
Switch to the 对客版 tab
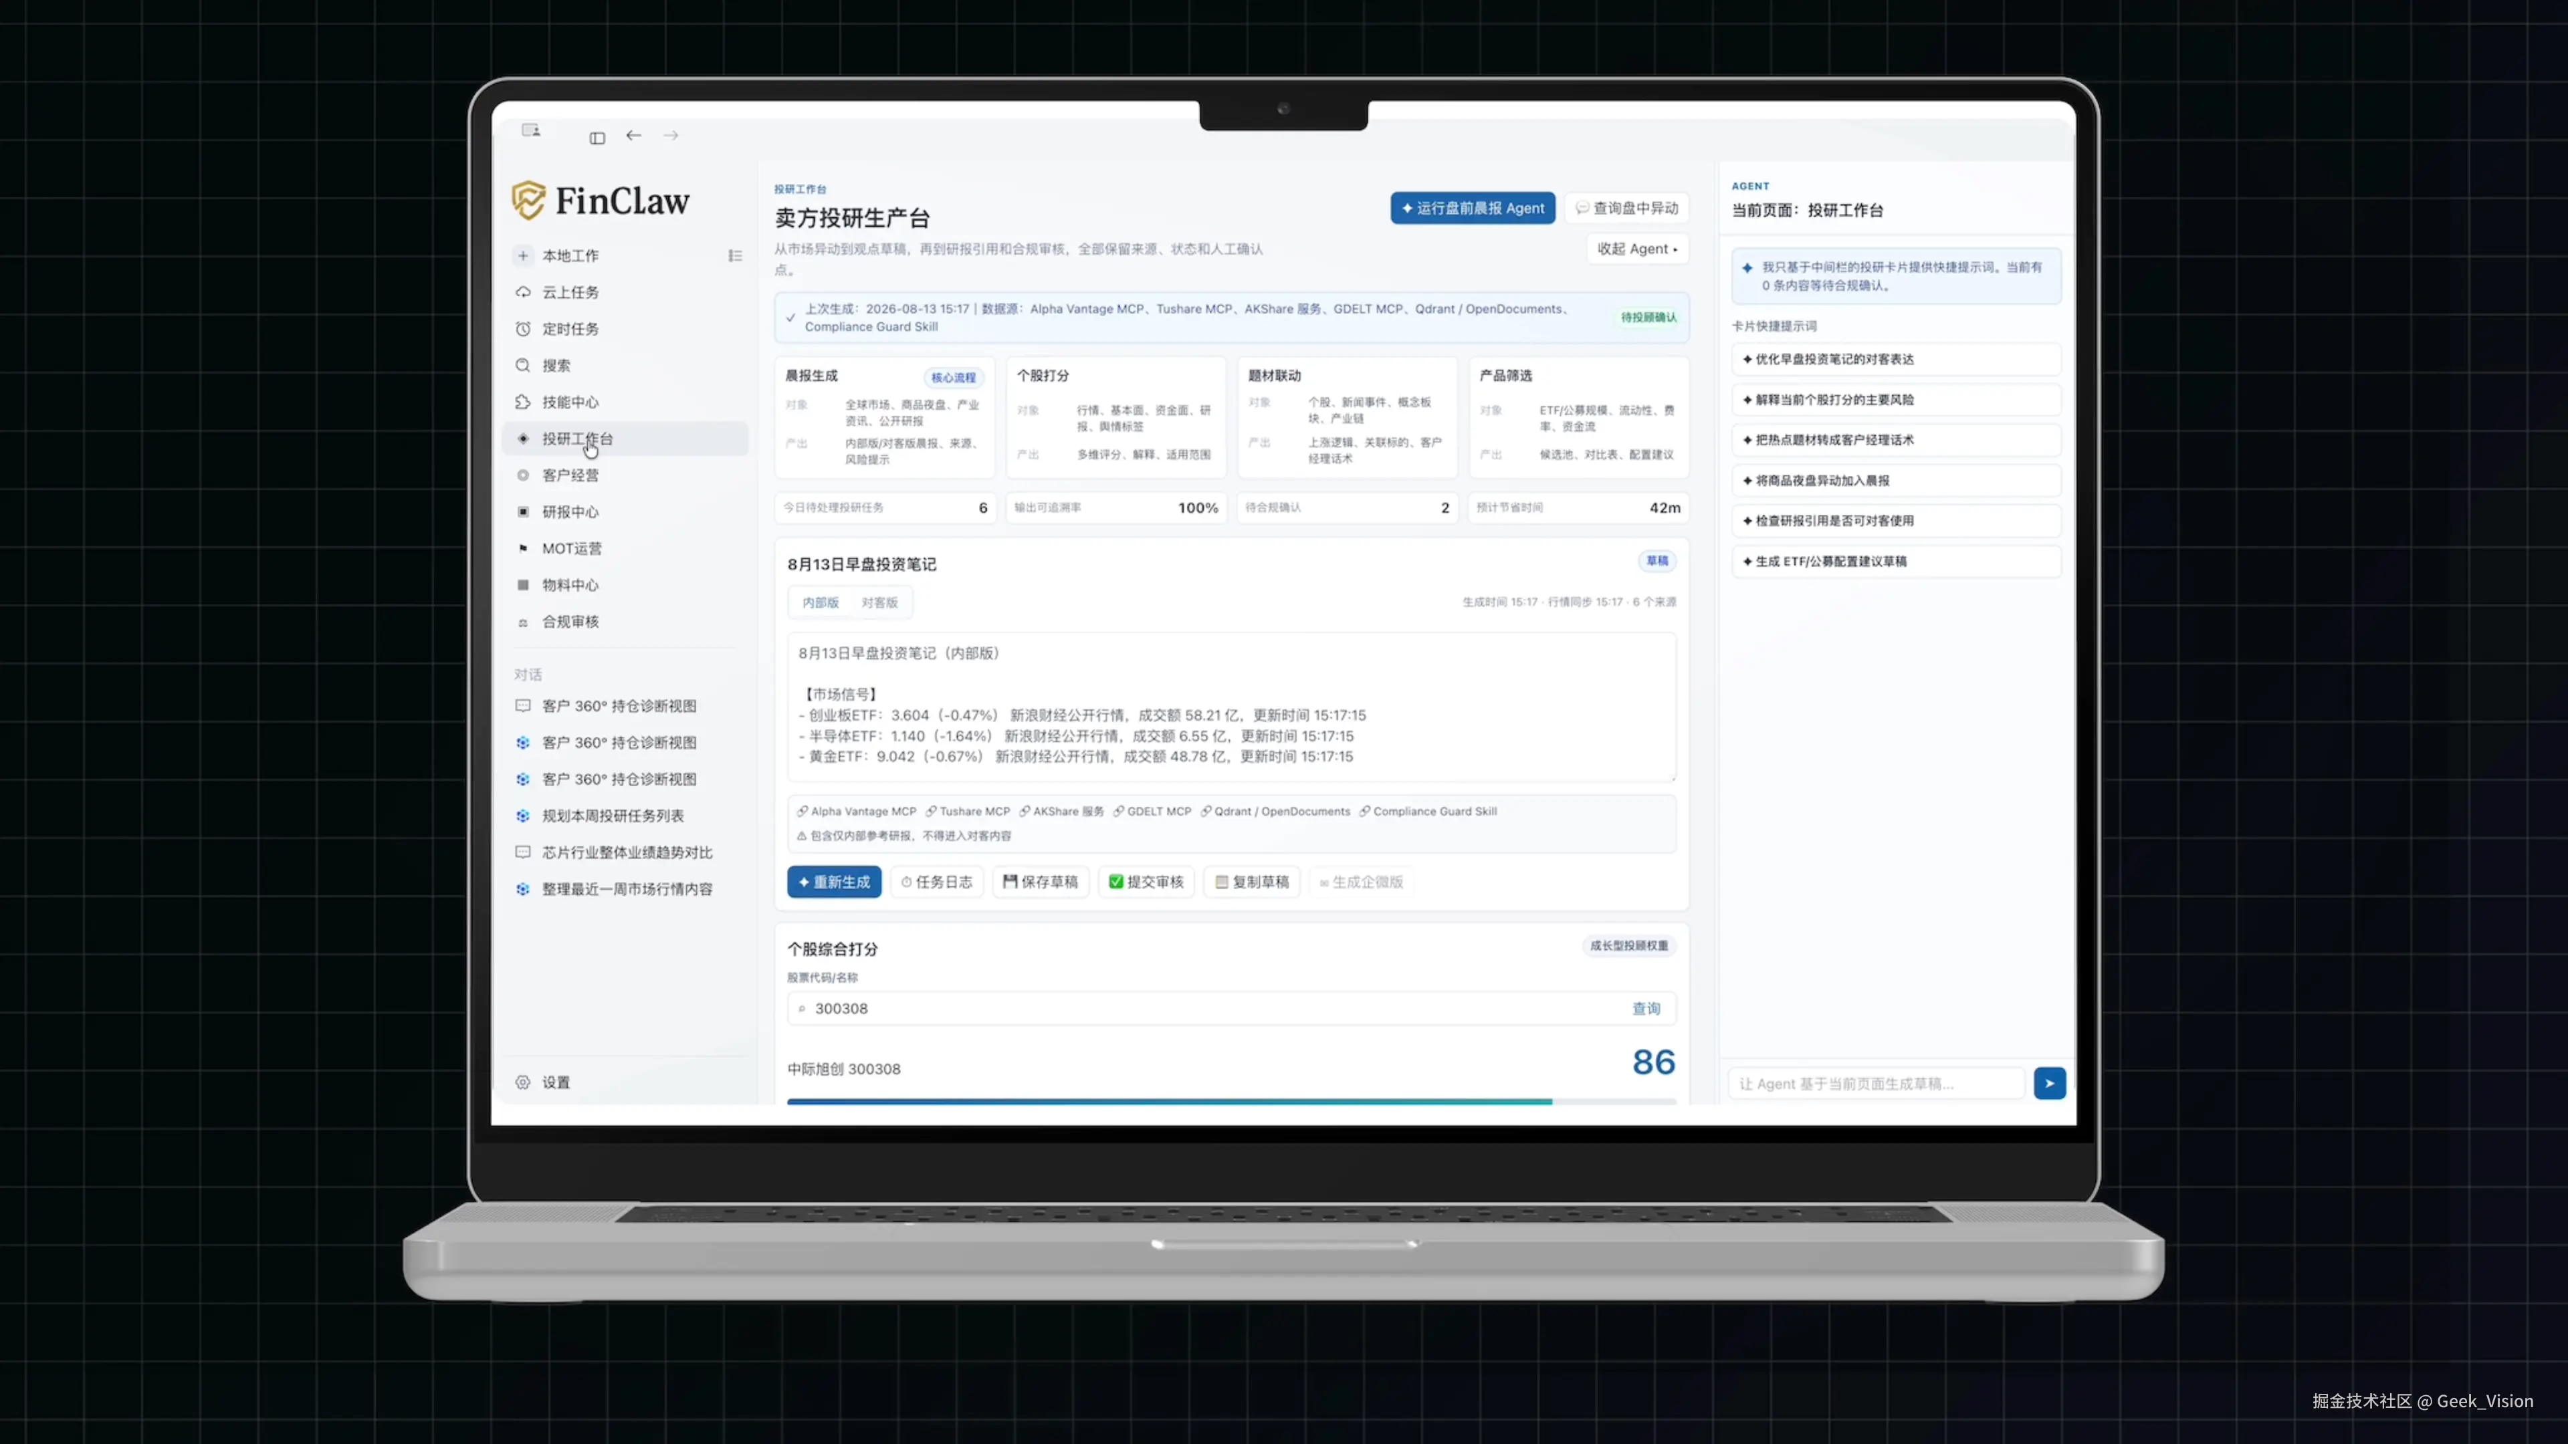[879, 603]
